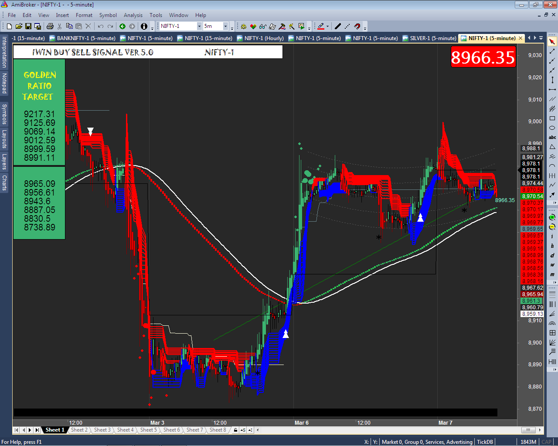Click the info symbol icon in toolbar
The image size is (558, 446).
tap(144, 26)
